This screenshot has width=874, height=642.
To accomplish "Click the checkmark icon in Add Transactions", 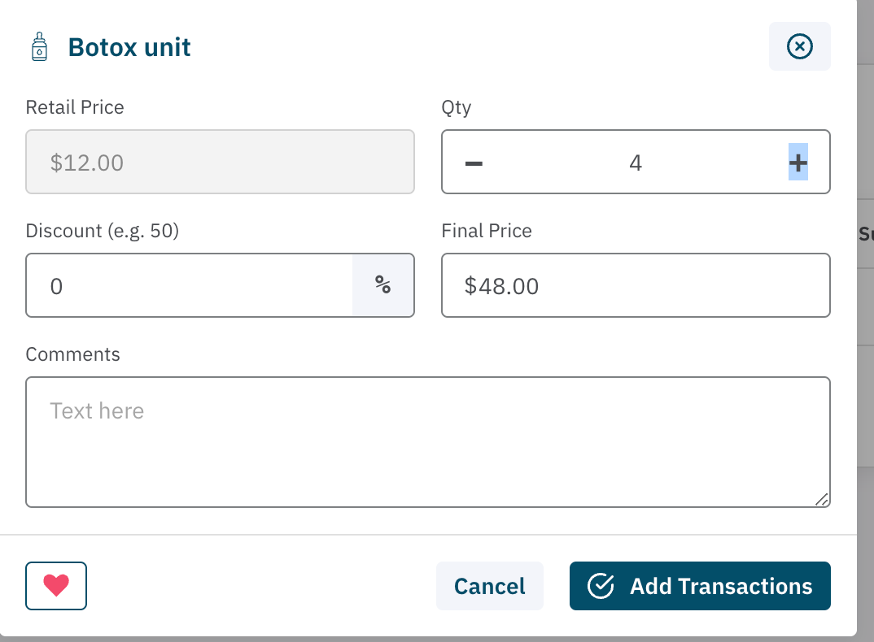I will pos(601,586).
